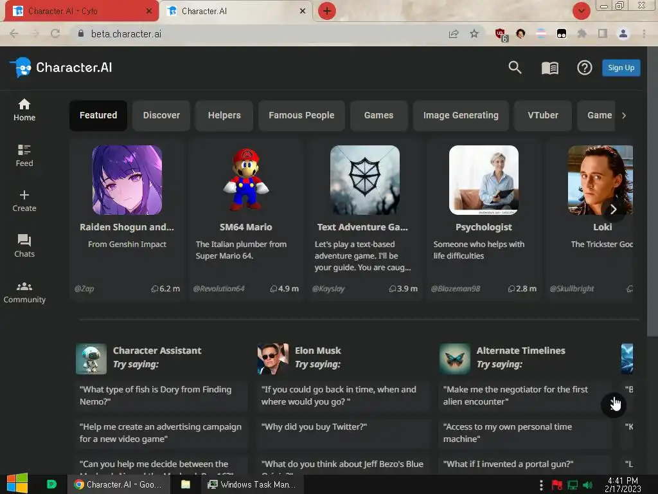This screenshot has width=658, height=494.
Task: Open the Text Adventure Game spiderweb image
Action: click(x=365, y=180)
